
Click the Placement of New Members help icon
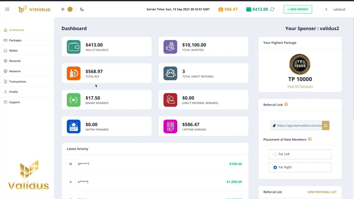[x=310, y=139]
